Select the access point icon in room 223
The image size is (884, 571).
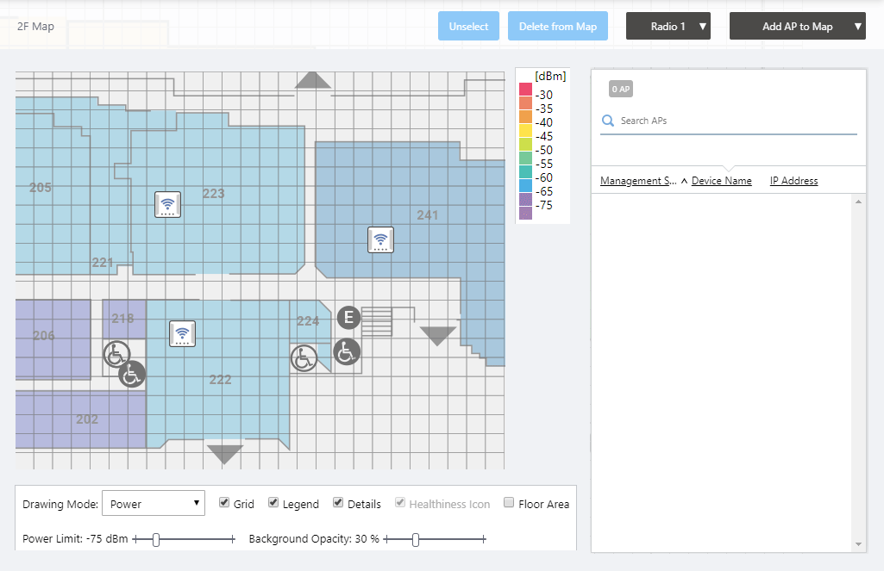click(x=167, y=204)
